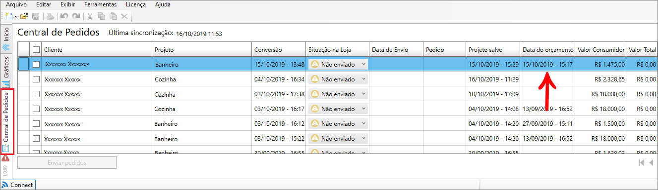Sort by the Data de Envio column header
The height and width of the screenshot is (190, 658).
(x=396, y=49)
